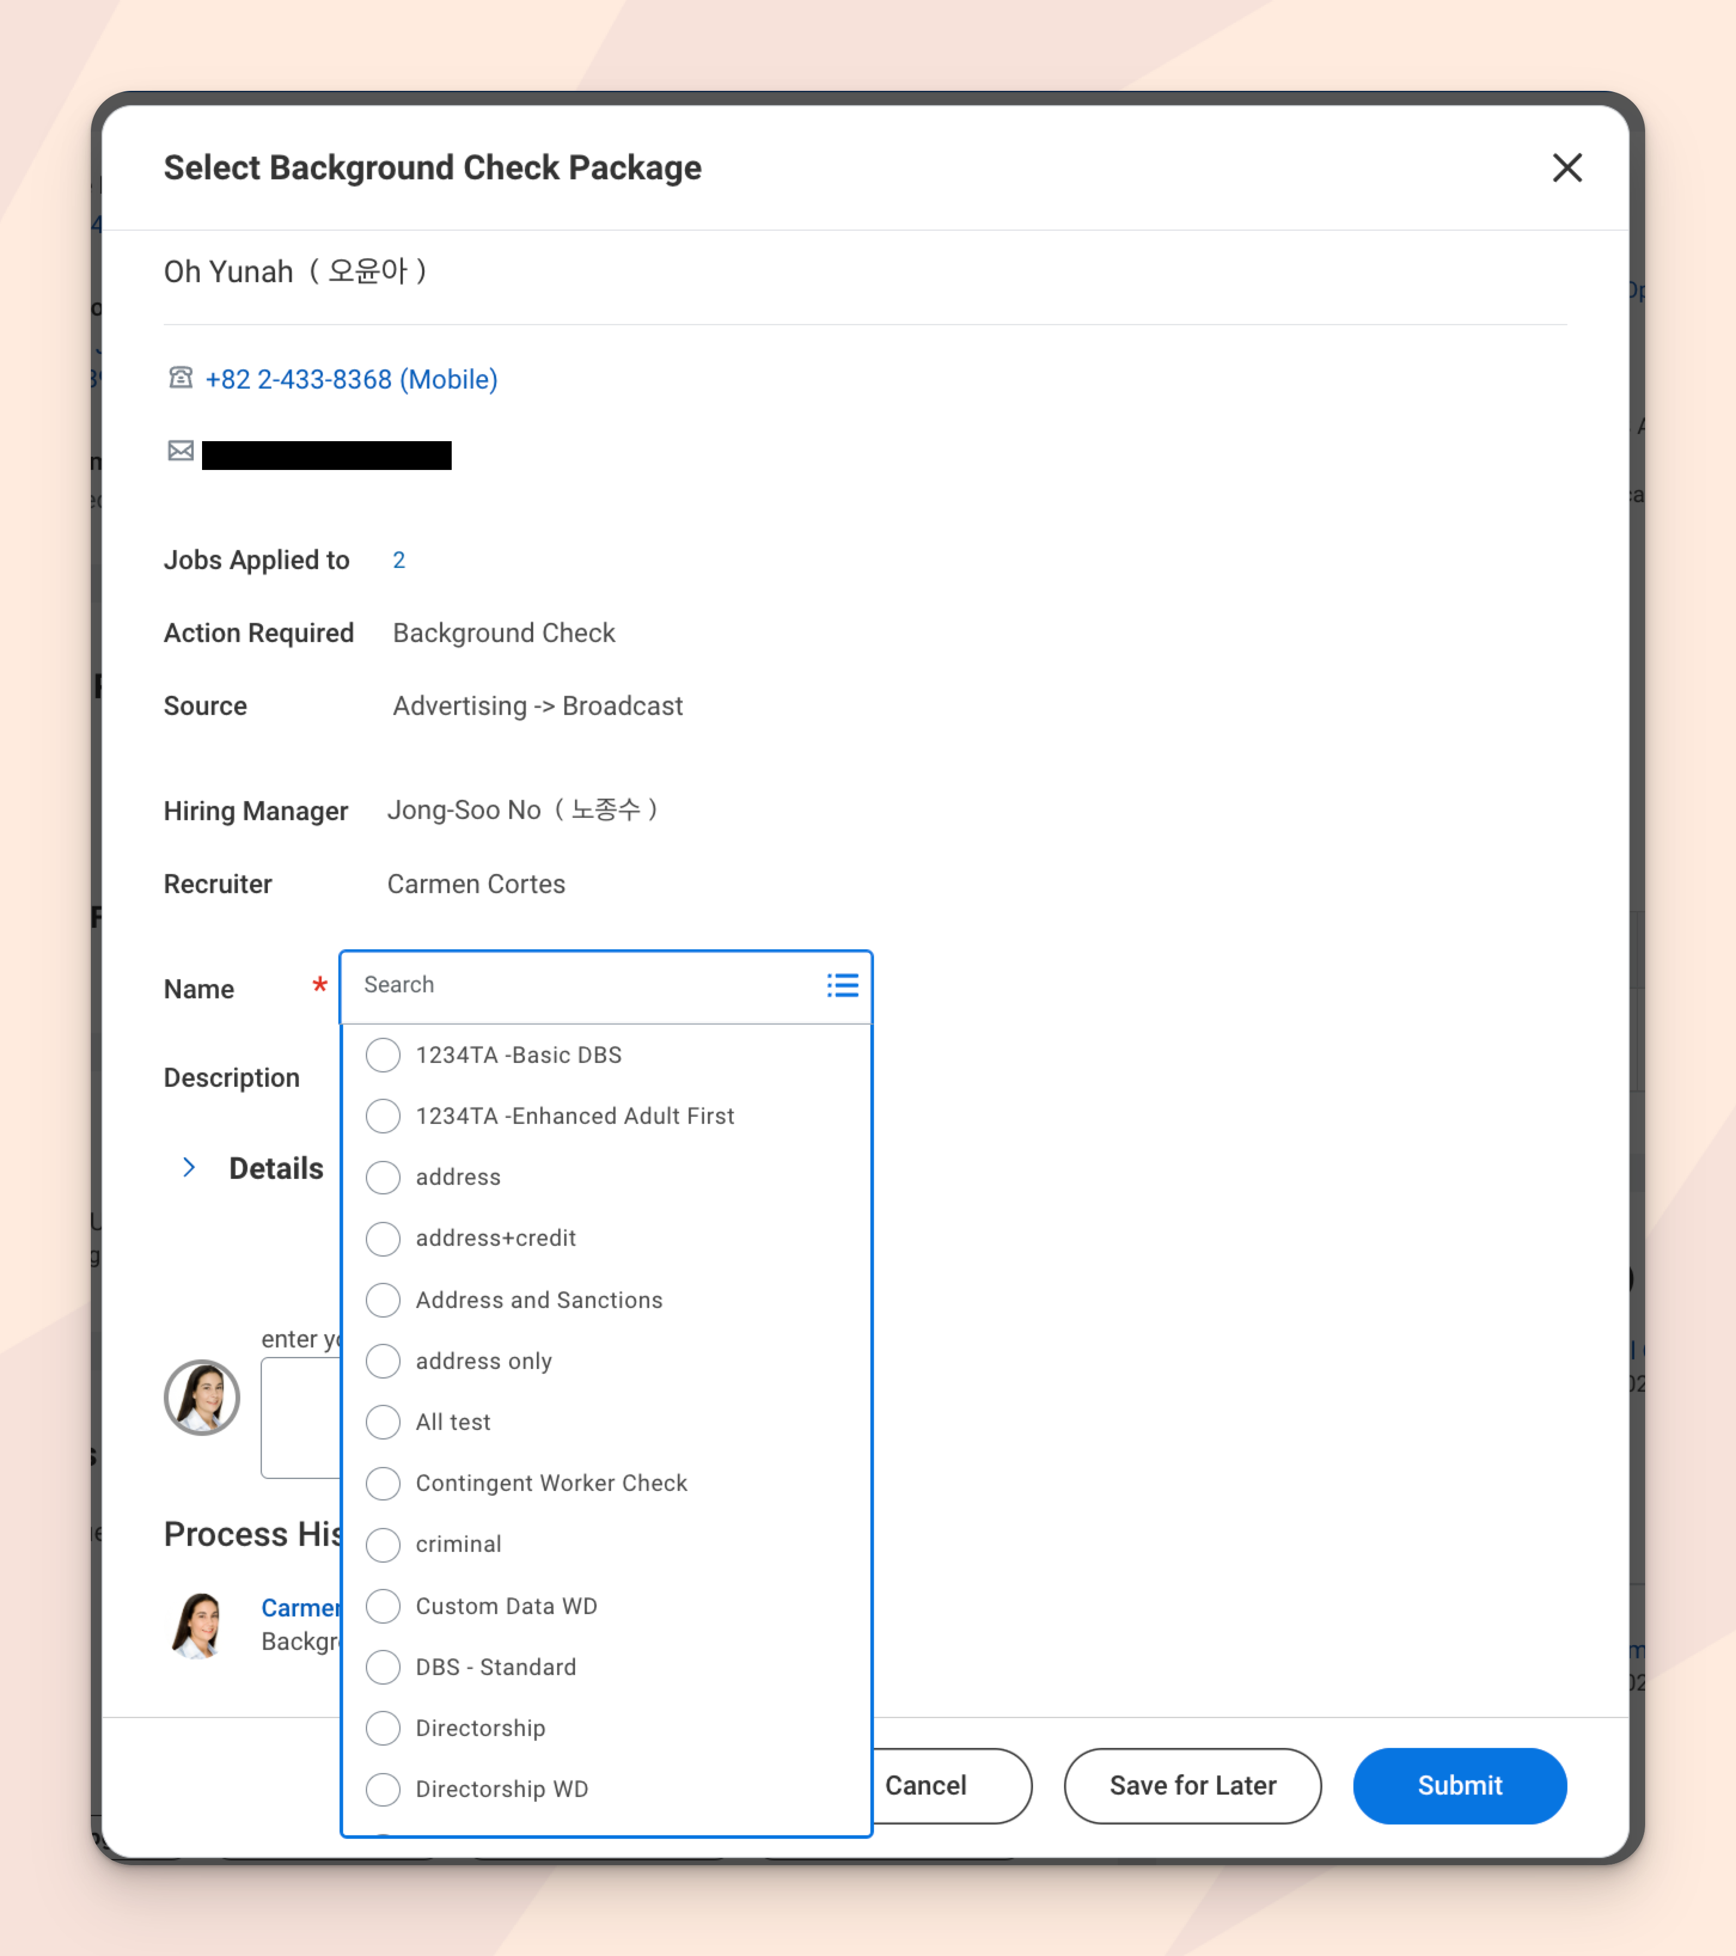
Task: Expand the Details section chevron
Action: pyautogui.click(x=188, y=1168)
